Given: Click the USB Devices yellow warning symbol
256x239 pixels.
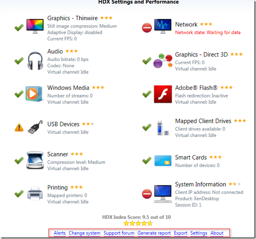Looking at the screenshot, I should (x=19, y=127).
